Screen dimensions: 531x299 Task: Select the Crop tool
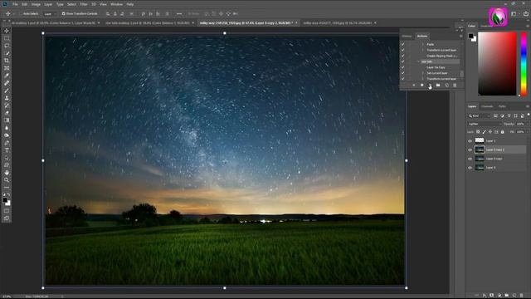point(7,61)
